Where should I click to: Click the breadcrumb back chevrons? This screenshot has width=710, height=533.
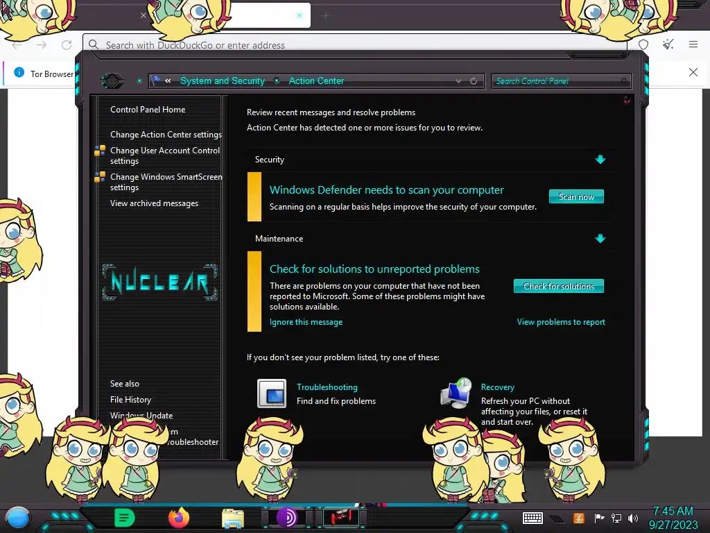point(168,81)
